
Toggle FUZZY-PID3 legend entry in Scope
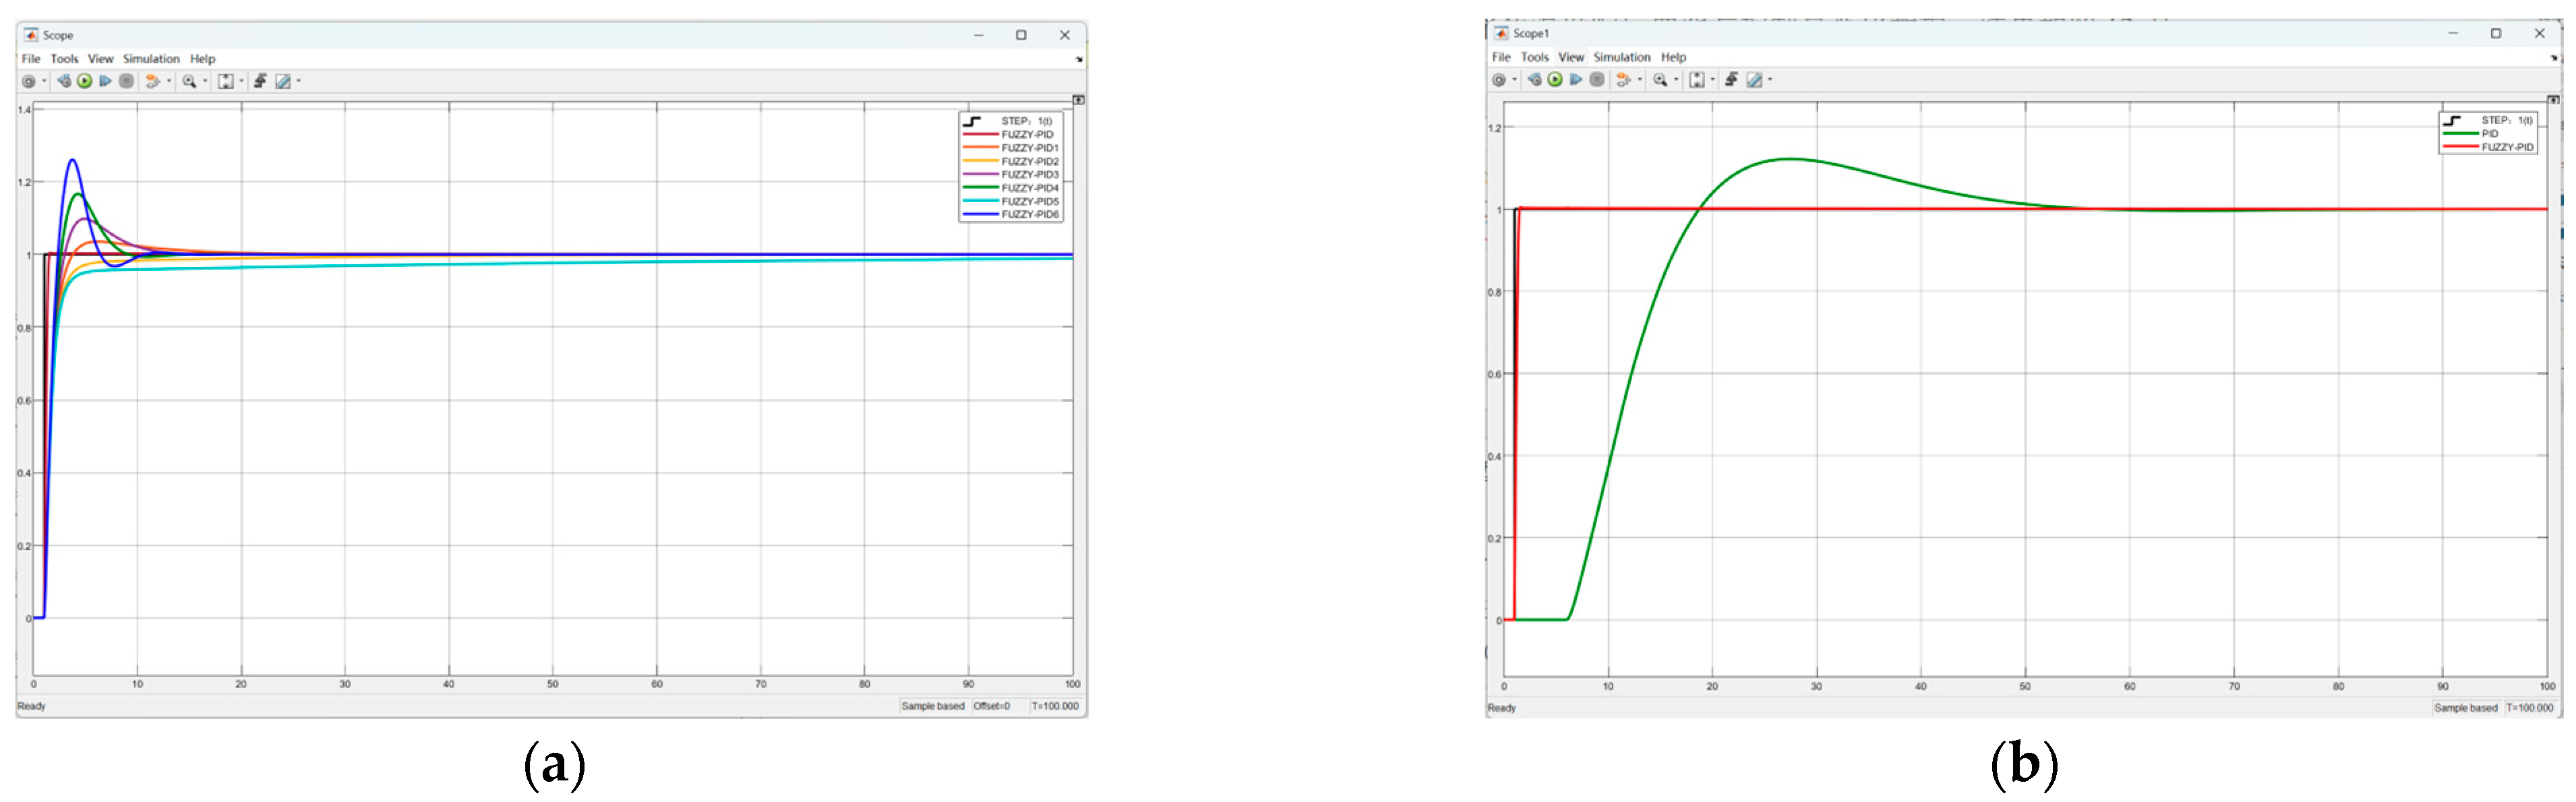pos(1010,174)
